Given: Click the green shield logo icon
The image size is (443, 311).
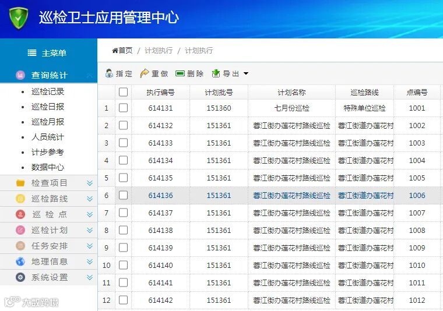Looking at the screenshot, I should tap(19, 18).
